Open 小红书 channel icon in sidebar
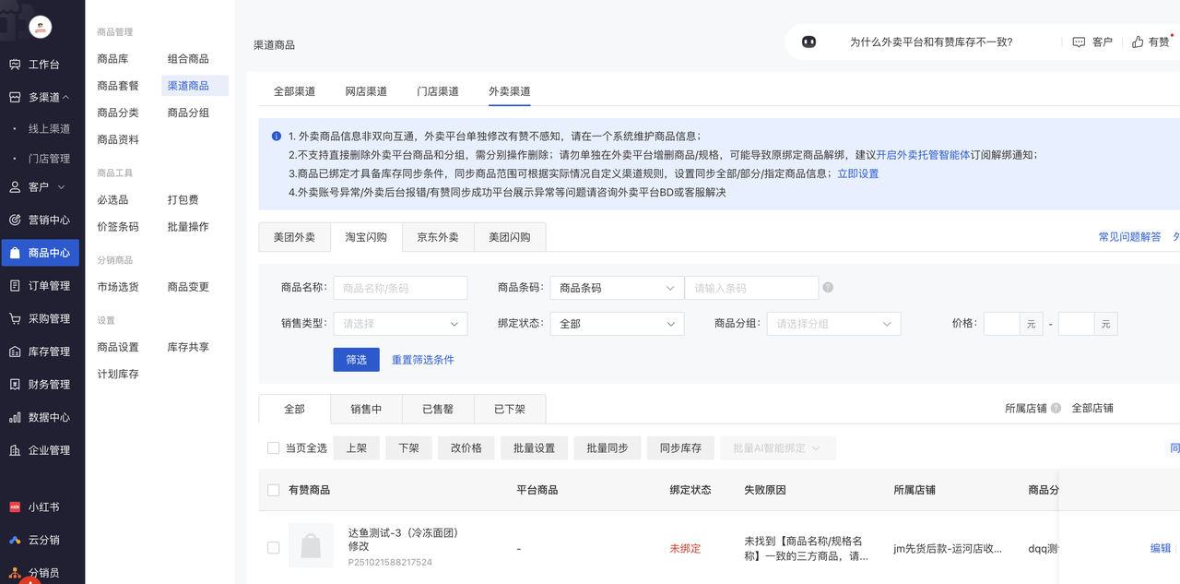The width and height of the screenshot is (1180, 584). click(15, 507)
